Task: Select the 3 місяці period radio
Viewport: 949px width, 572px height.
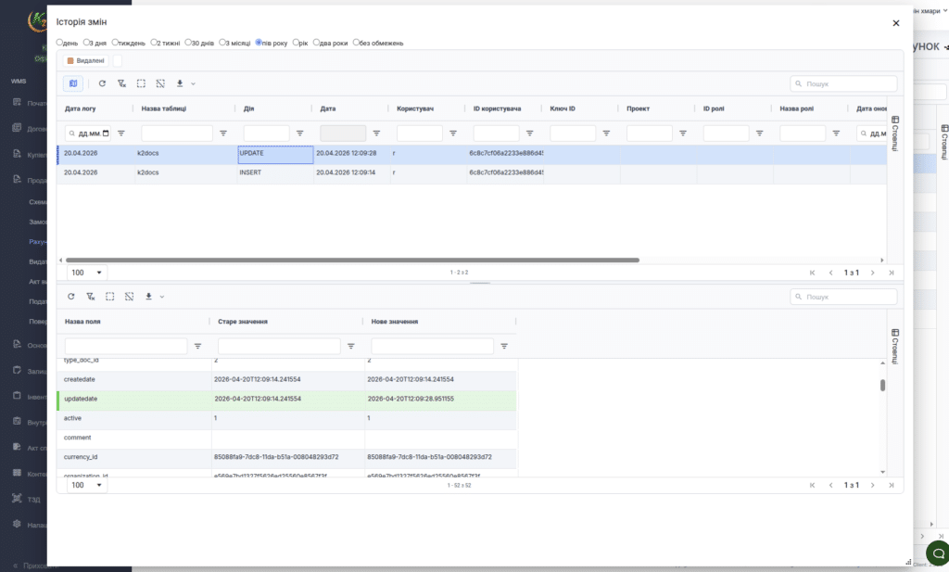Action: (222, 43)
